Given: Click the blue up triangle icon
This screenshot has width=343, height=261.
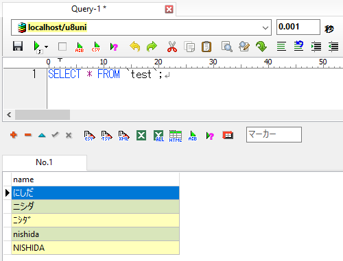Looking at the screenshot, I should (x=42, y=135).
